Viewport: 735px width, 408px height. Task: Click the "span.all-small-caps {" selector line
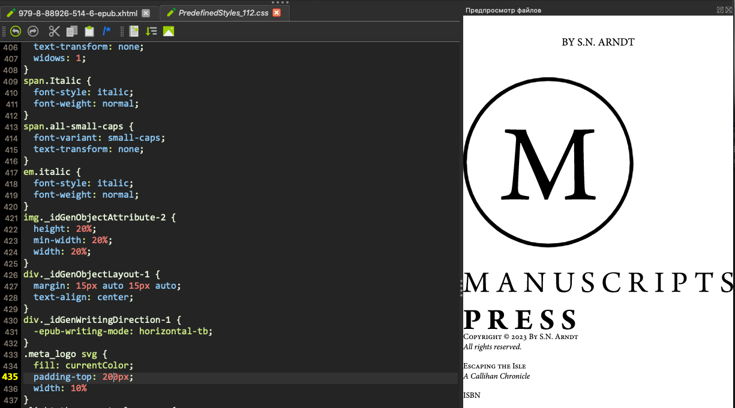coord(79,126)
